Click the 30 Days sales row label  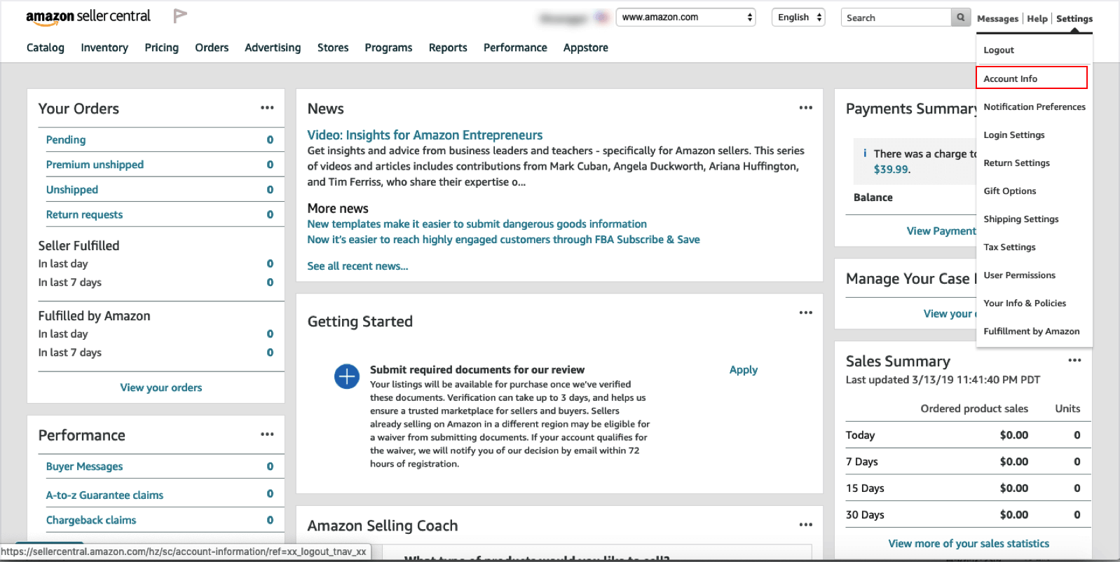point(865,515)
